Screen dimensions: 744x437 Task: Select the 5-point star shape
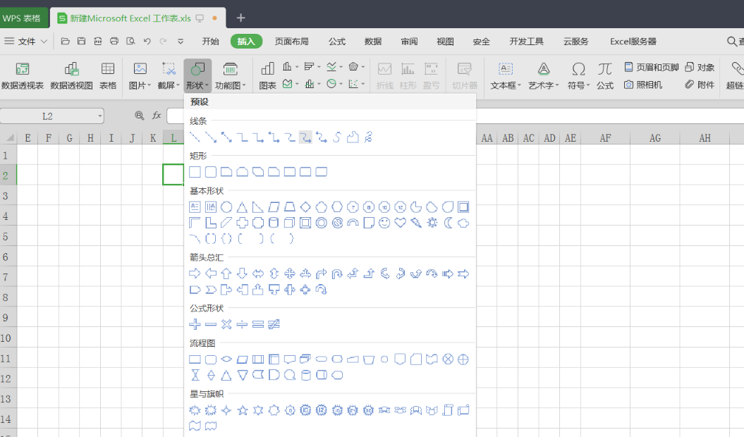click(x=242, y=410)
